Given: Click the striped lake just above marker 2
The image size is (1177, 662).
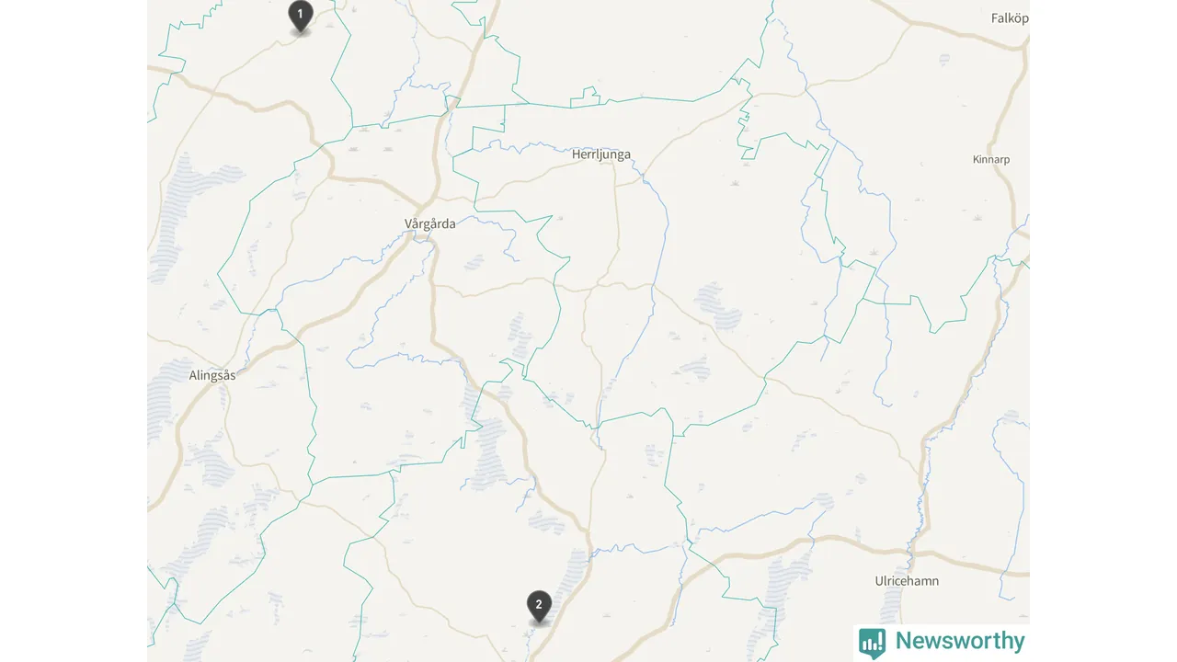Looking at the screenshot, I should coord(572,575).
